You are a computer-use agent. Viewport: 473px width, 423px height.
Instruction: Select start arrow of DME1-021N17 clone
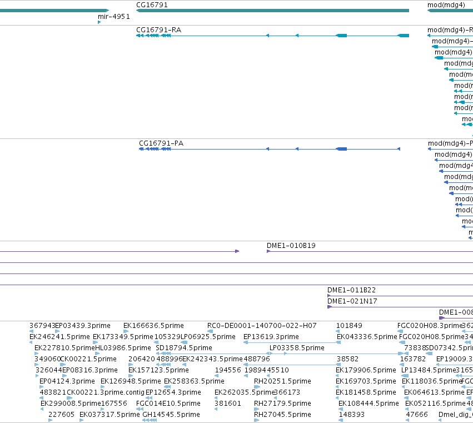330,307
